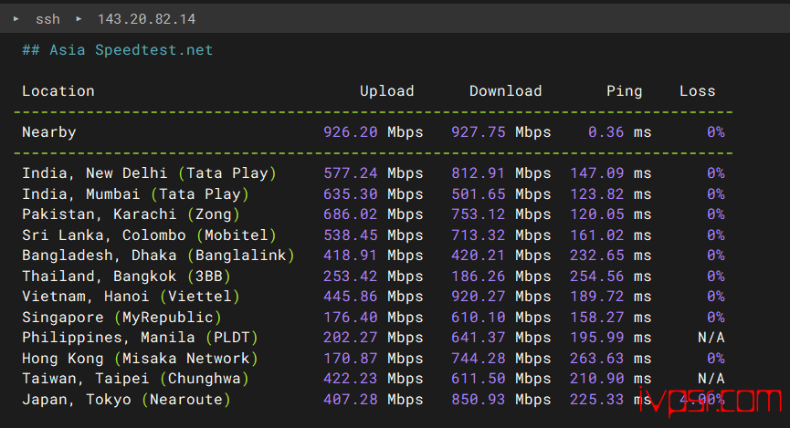Image resolution: width=790 pixels, height=428 pixels.
Task: Click 'Hong Kong (Misaka Network)' row
Action: (x=140, y=359)
